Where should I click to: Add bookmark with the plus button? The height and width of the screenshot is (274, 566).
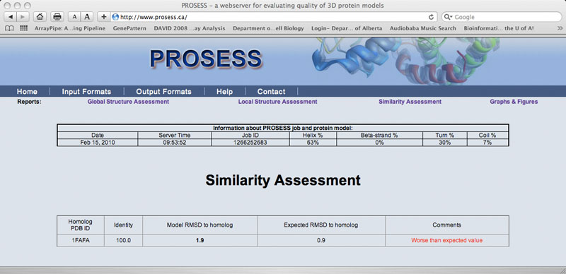click(104, 16)
